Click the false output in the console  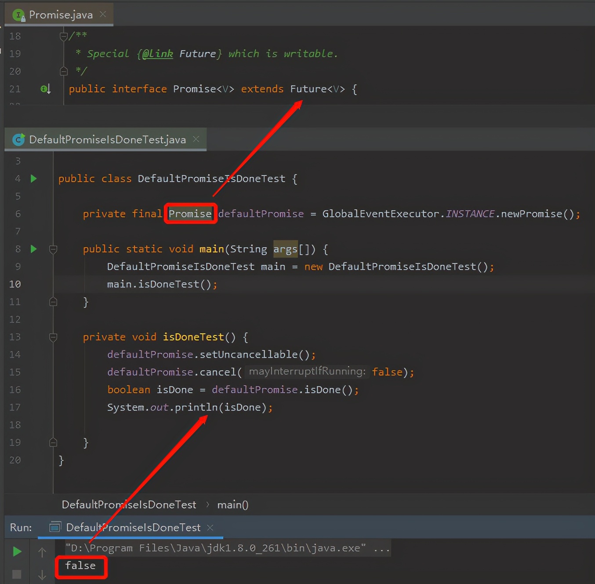[x=80, y=566]
